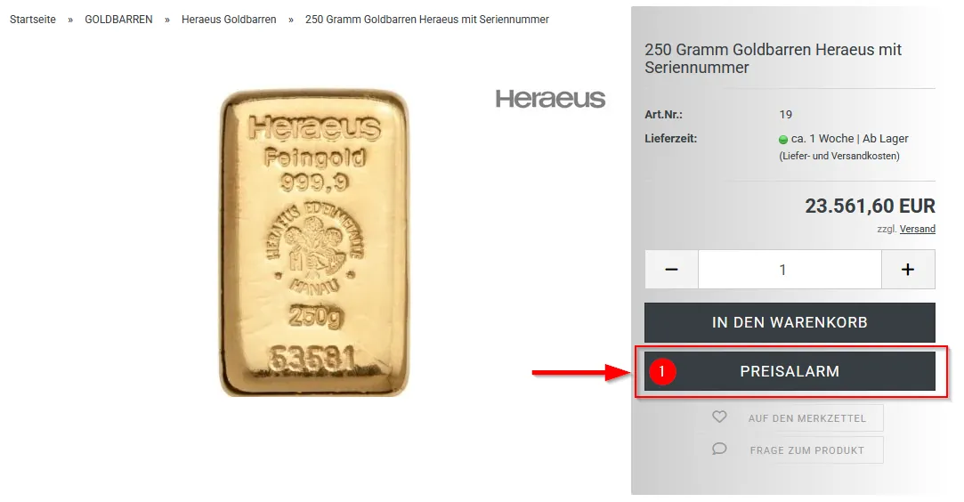
Task: Click the red arrow annotation
Action: (581, 372)
